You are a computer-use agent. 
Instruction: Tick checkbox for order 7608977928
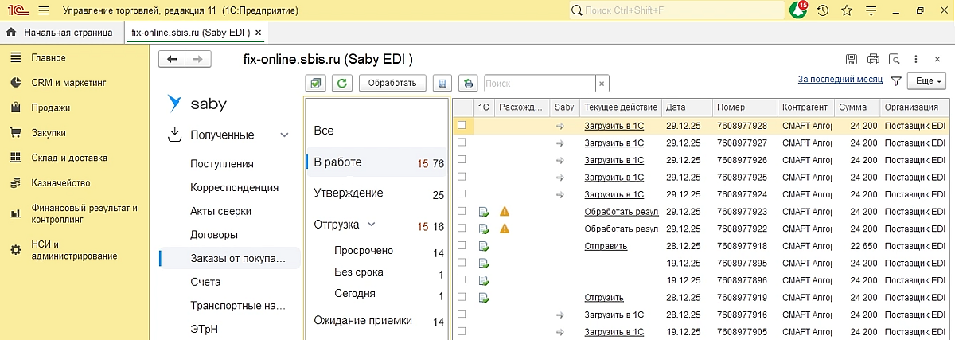coord(462,125)
